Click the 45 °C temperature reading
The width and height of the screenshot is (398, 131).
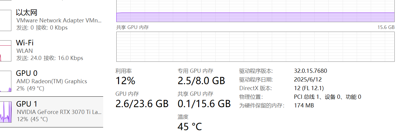(190, 126)
